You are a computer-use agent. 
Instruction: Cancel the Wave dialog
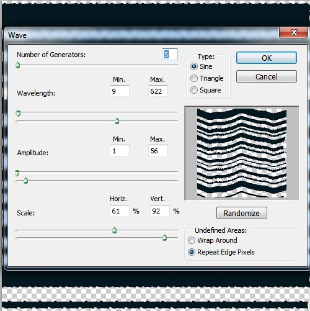(267, 76)
